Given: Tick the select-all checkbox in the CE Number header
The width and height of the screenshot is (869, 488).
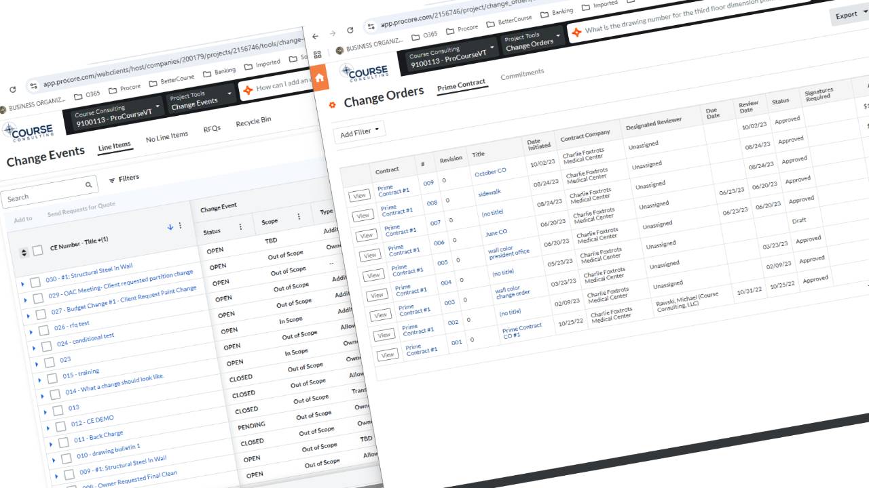Looking at the screenshot, I should coord(38,250).
